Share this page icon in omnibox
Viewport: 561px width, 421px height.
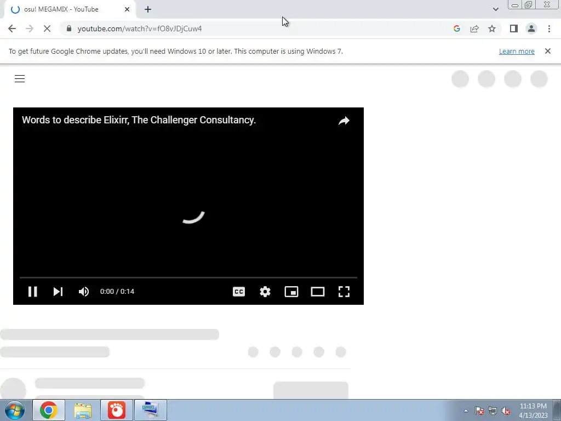[x=474, y=29]
